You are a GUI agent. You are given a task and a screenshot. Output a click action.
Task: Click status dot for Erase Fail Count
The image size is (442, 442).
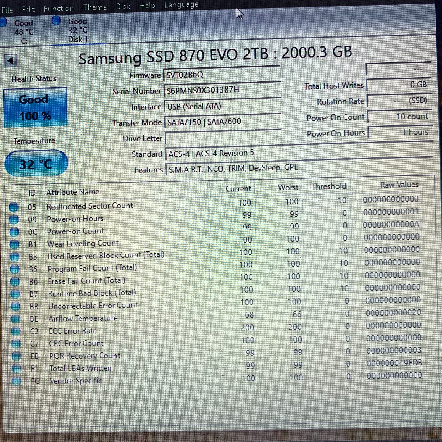15,281
